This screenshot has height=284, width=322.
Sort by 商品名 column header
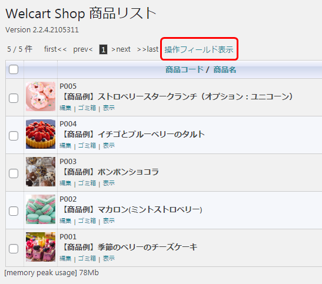pos(225,70)
